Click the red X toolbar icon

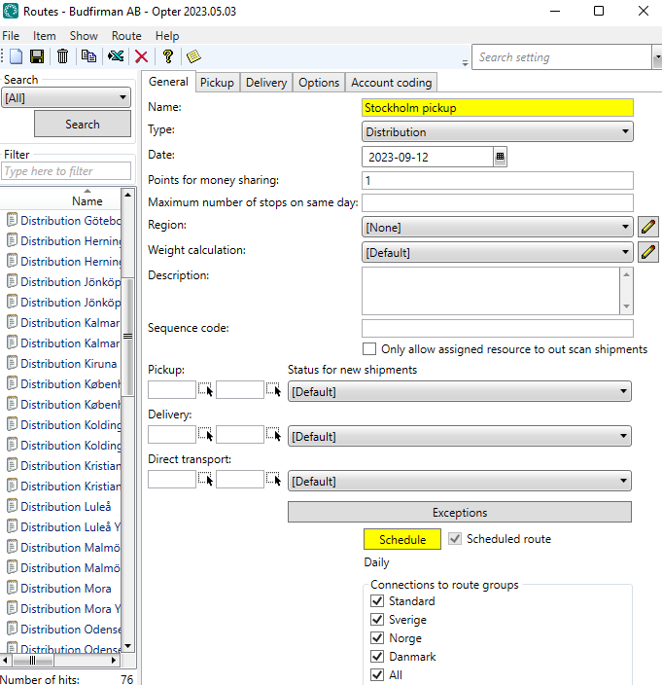[x=142, y=56]
